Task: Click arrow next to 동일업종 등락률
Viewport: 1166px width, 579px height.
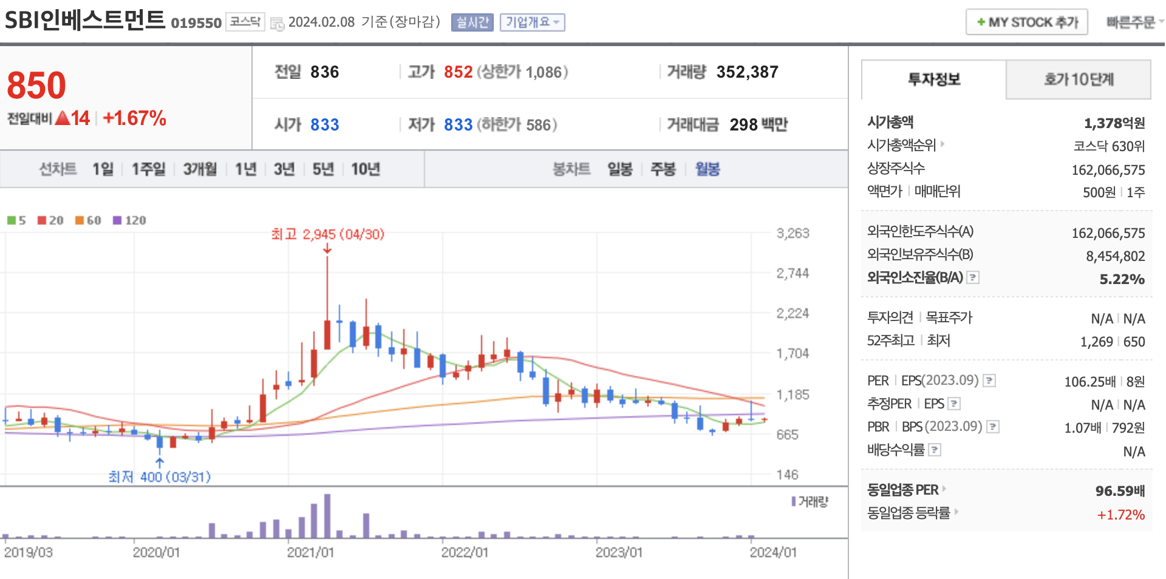Action: [x=956, y=512]
